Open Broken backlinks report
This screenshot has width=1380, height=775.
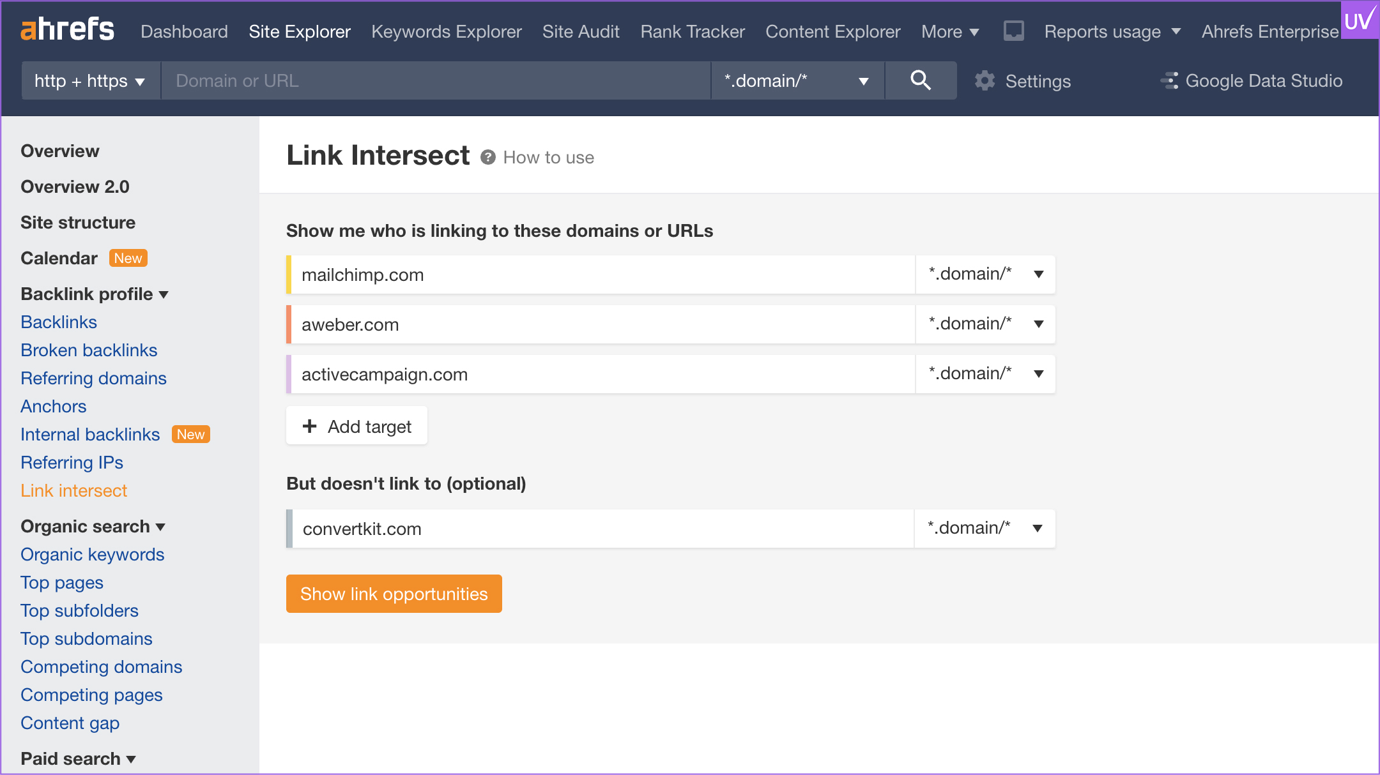coord(89,350)
